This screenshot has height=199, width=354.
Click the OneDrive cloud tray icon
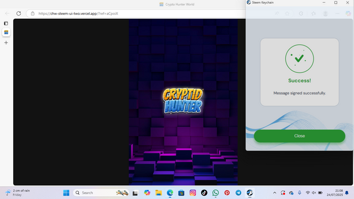pyautogui.click(x=291, y=193)
